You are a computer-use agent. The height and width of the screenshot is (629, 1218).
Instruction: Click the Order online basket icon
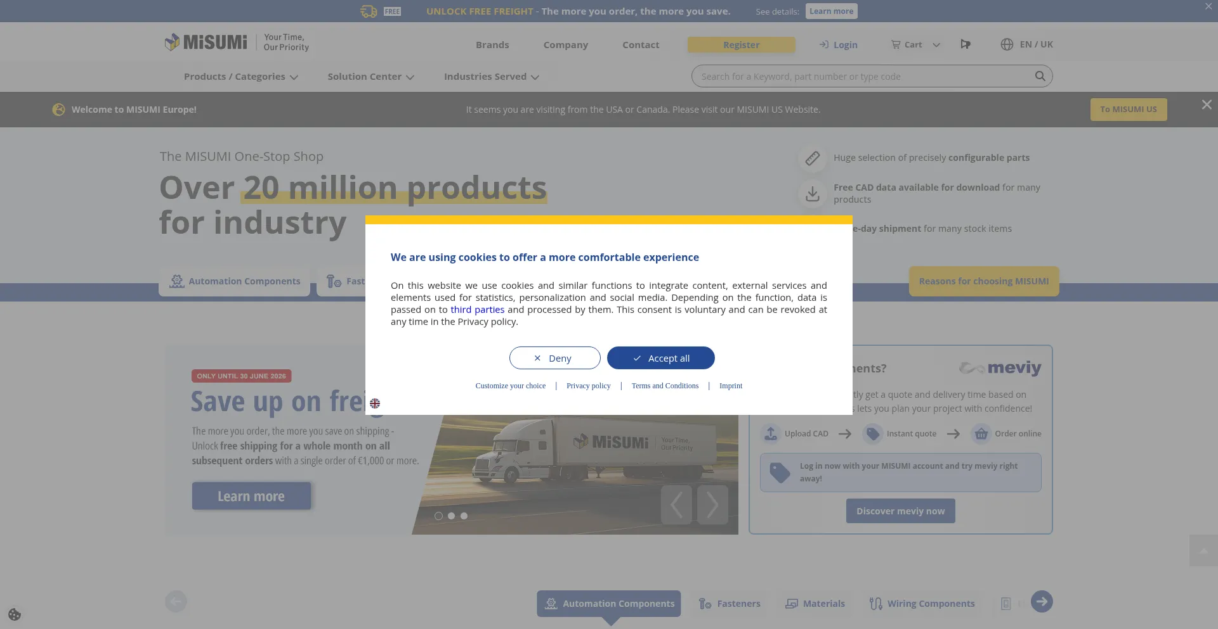981,434
